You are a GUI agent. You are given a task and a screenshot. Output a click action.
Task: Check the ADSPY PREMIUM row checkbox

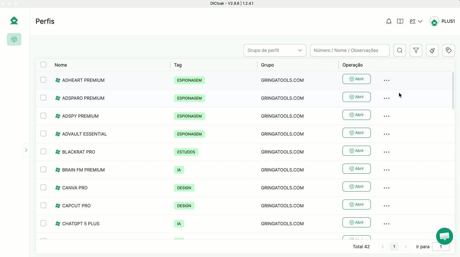coord(43,115)
